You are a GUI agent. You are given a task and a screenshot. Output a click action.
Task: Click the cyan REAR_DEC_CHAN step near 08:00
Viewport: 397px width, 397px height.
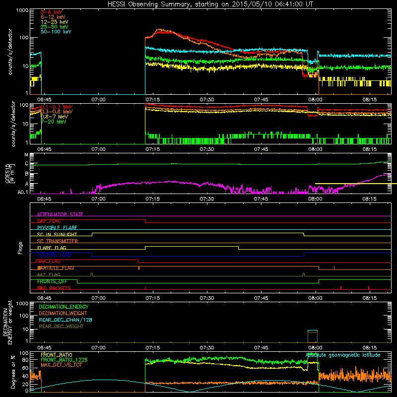click(x=313, y=331)
